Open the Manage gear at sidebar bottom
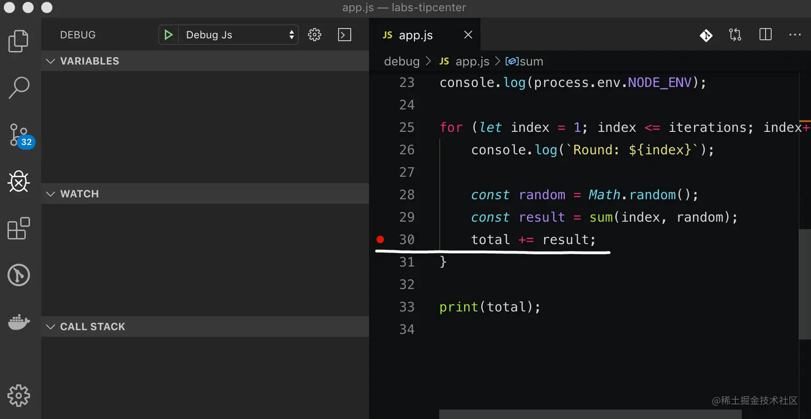Screen dimensions: 811x419 tap(19, 395)
